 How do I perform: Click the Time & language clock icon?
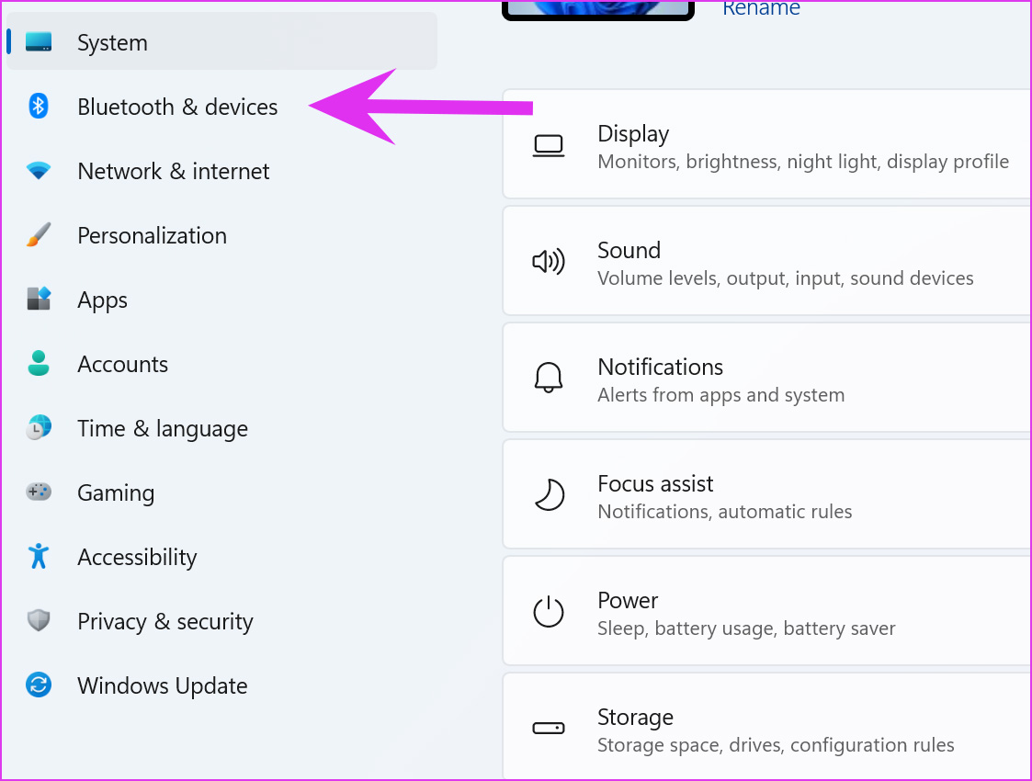click(38, 428)
